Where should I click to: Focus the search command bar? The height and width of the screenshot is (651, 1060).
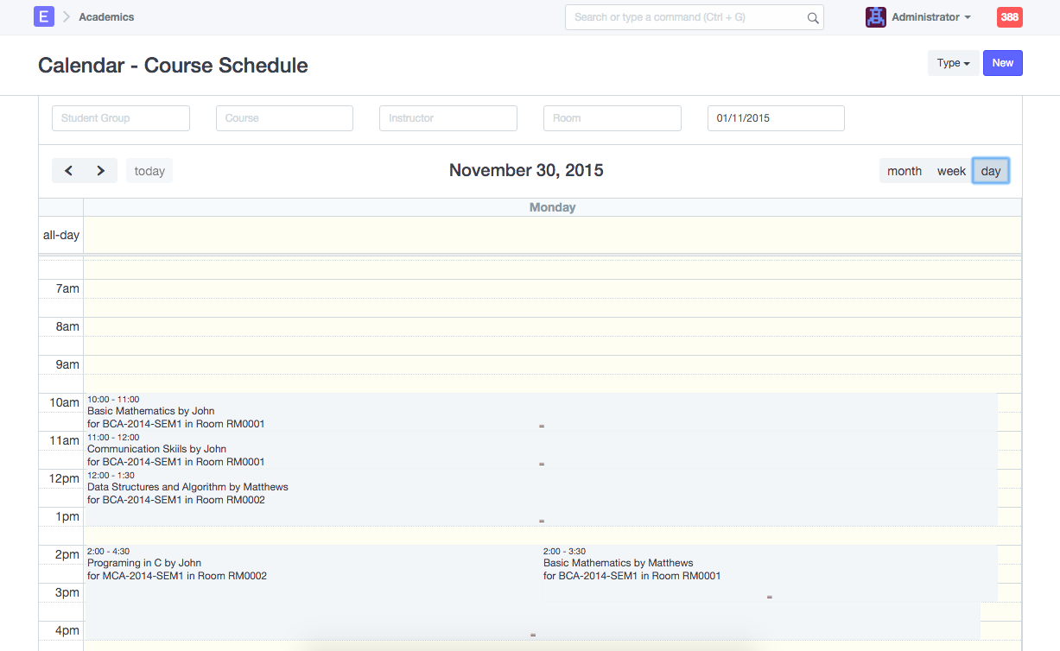[x=687, y=17]
